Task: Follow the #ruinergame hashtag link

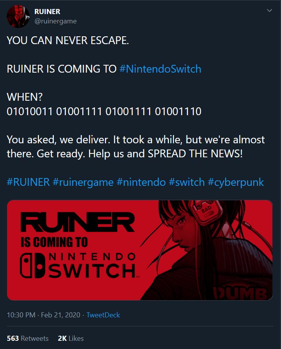Action: (83, 182)
